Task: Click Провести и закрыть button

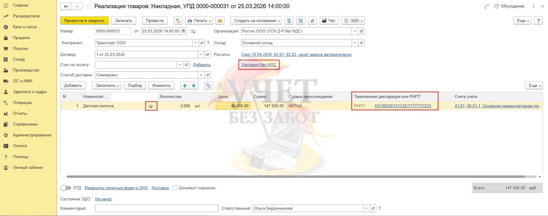Action: coord(84,21)
